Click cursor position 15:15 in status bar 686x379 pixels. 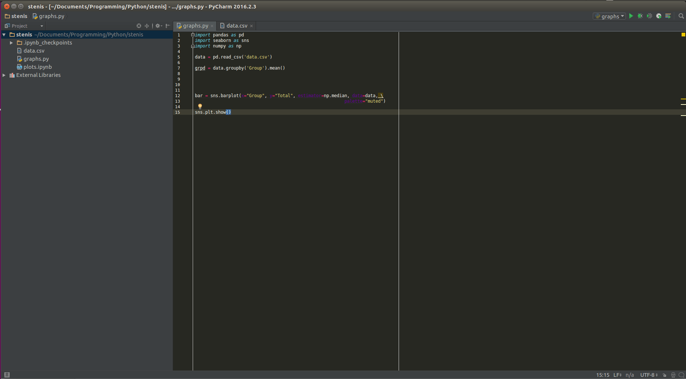[603, 375]
